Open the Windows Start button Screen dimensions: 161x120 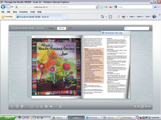click(7, 118)
